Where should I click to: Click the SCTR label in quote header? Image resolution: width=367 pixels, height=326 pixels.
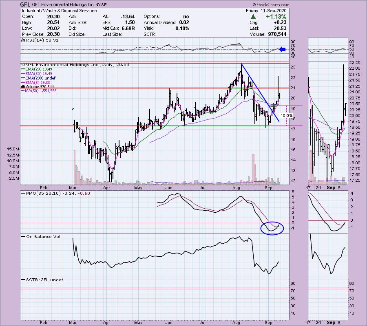click(150, 34)
